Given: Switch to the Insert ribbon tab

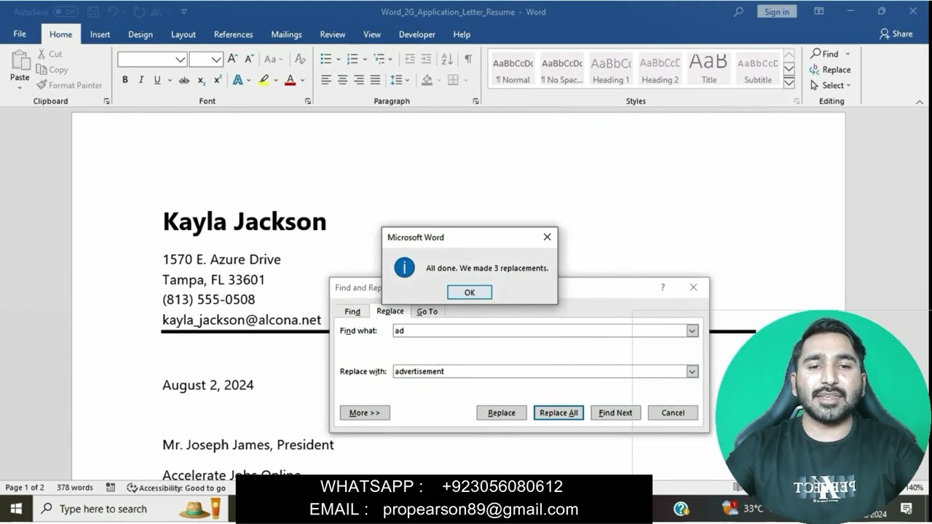Looking at the screenshot, I should click(x=100, y=34).
